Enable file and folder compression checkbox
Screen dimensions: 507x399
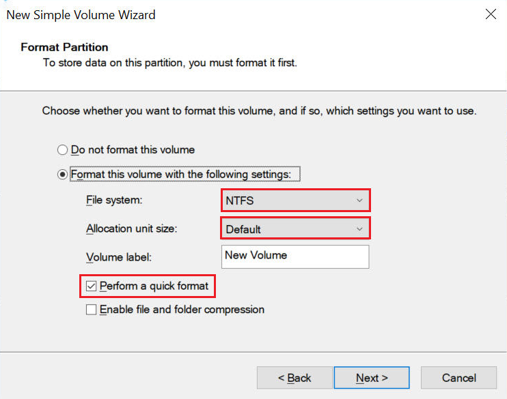pyautogui.click(x=92, y=310)
